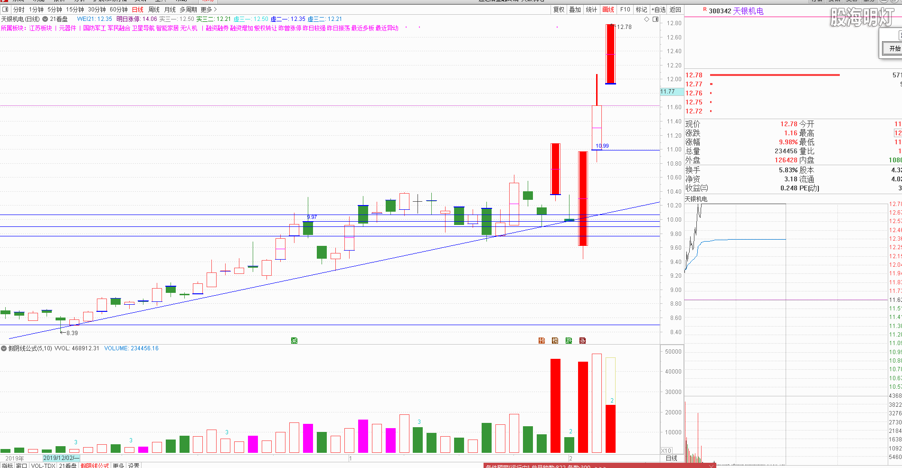902x468 pixels.
Task: Select the 21看盘 bottom indicator tab
Action: click(68, 466)
